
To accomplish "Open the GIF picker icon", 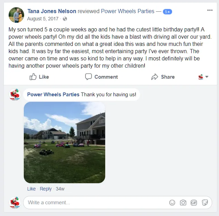I will 194,203.
